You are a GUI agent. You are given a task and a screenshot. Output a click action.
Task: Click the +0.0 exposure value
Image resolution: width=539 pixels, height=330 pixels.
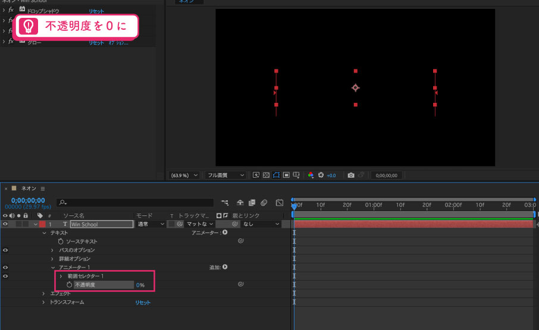click(331, 175)
